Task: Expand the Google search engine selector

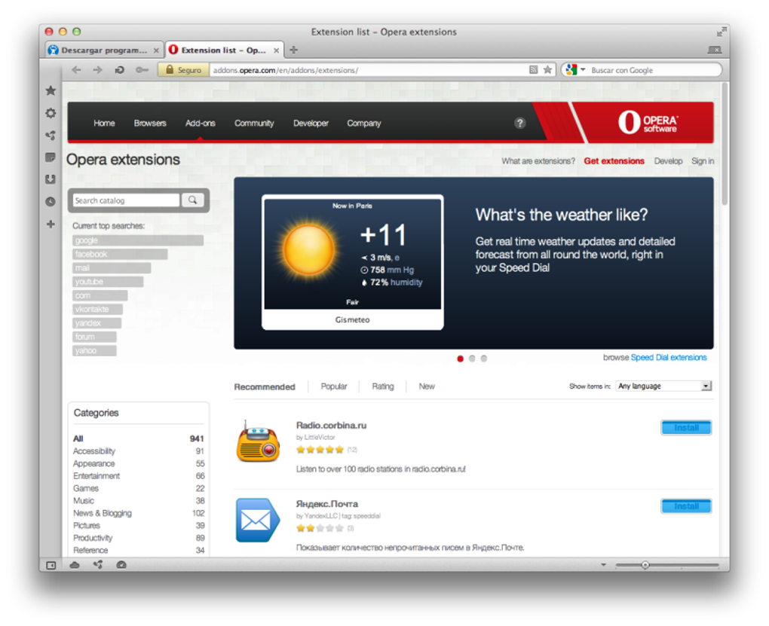Action: (x=576, y=70)
